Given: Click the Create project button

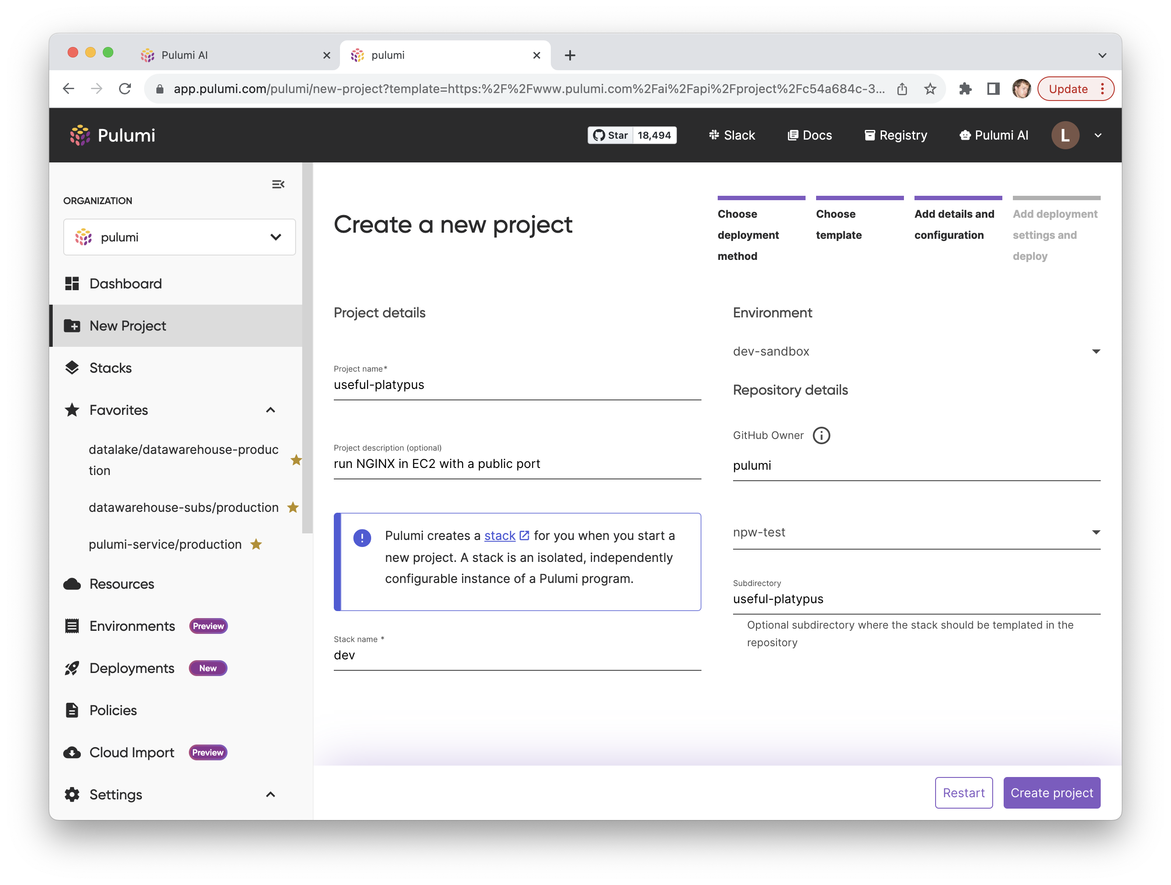Looking at the screenshot, I should tap(1052, 792).
